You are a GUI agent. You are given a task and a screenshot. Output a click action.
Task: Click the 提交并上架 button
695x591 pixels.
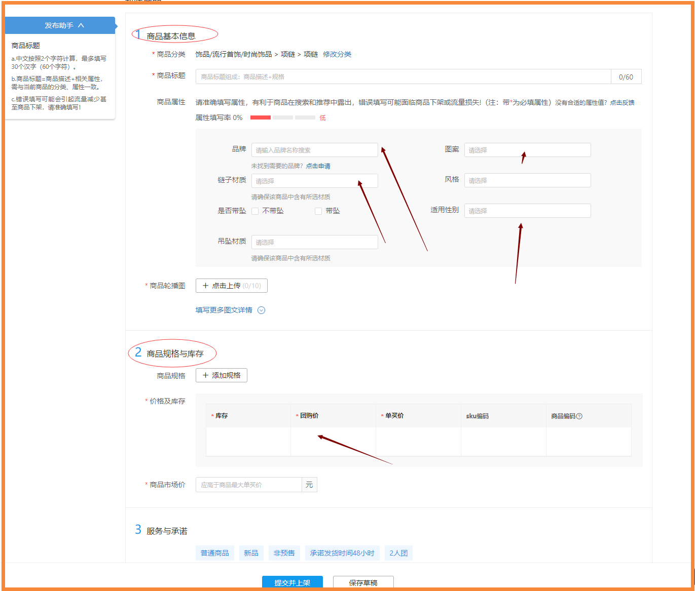[x=292, y=582]
